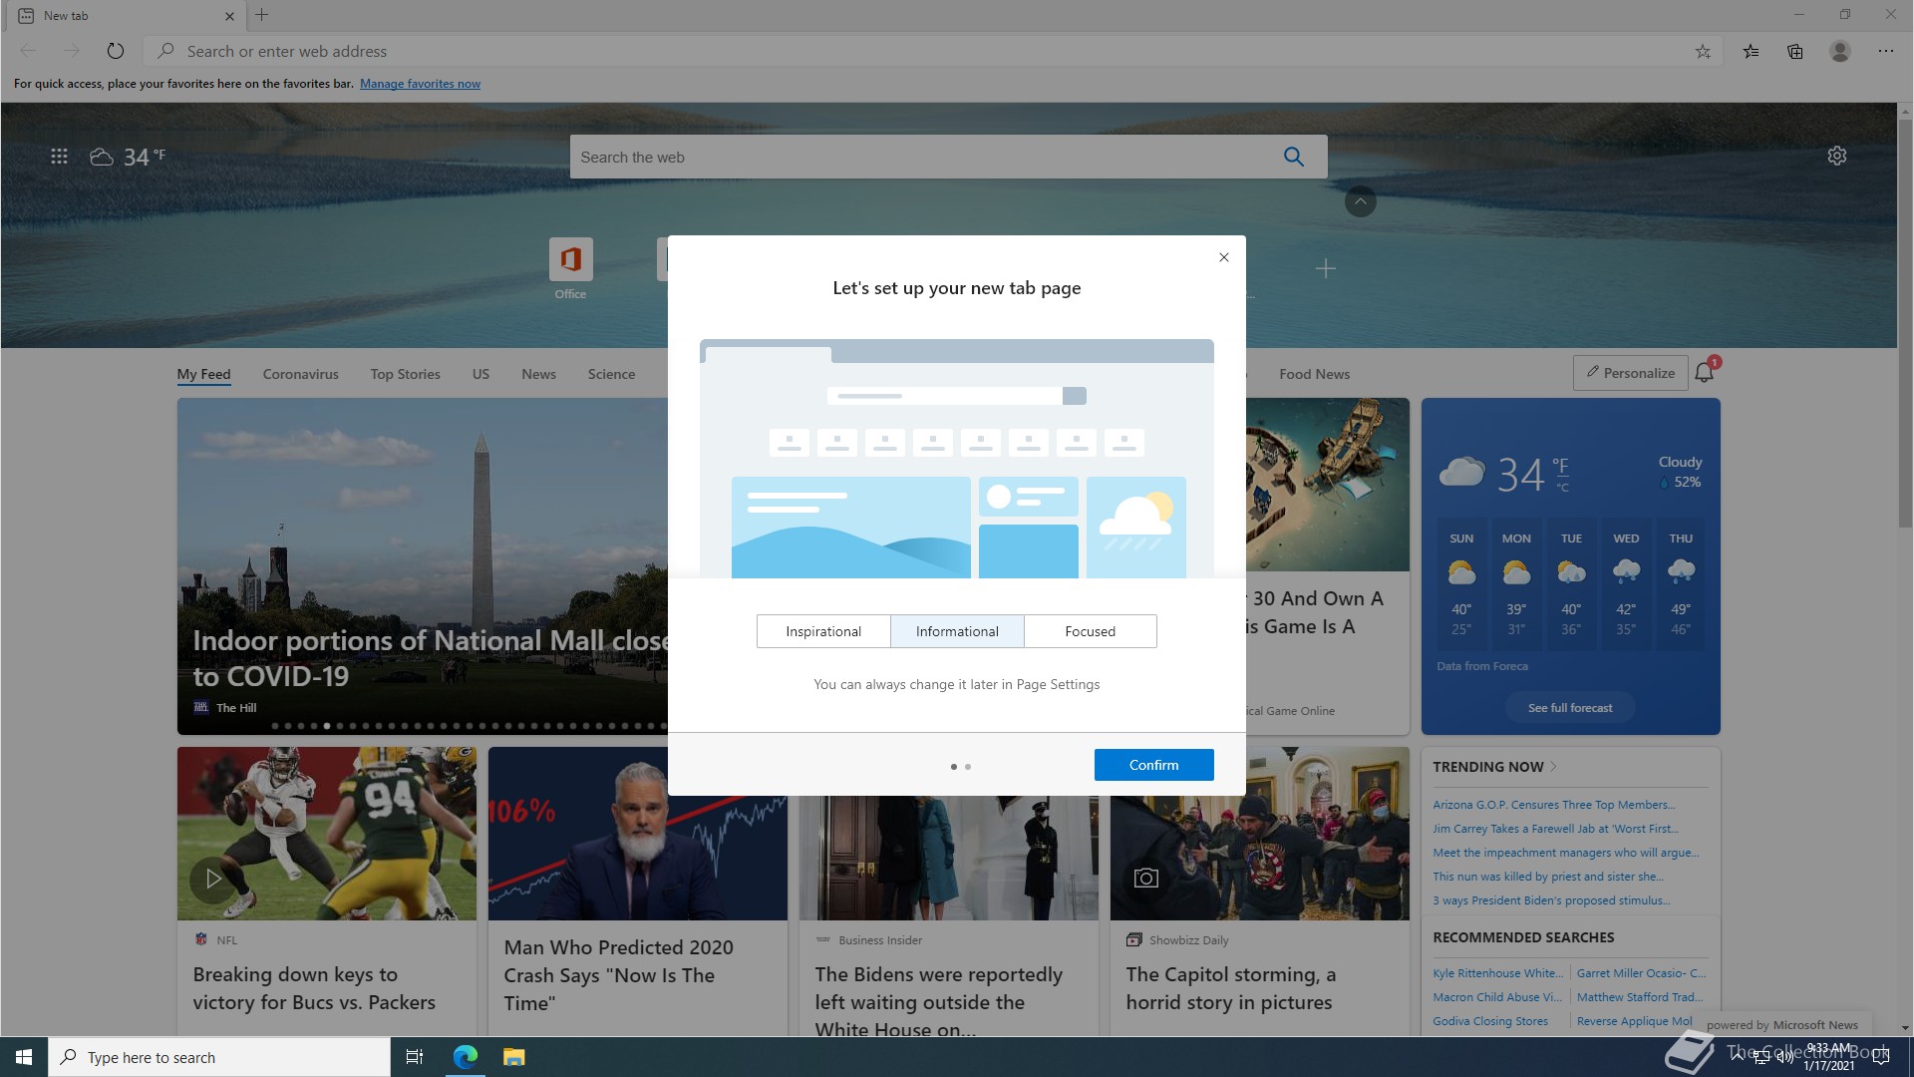Viewport: 1914px width, 1077px height.
Task: Click the Personalize button
Action: 1631,373
